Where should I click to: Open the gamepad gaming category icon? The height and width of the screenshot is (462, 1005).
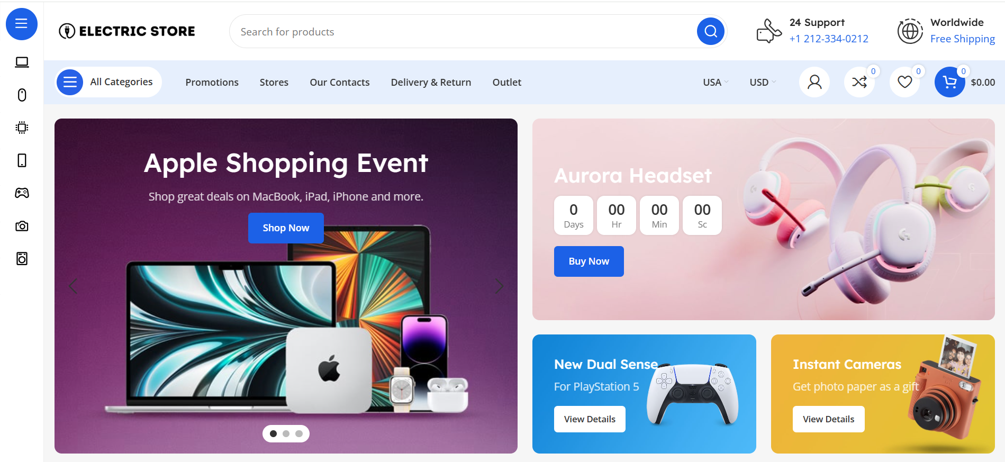[22, 193]
